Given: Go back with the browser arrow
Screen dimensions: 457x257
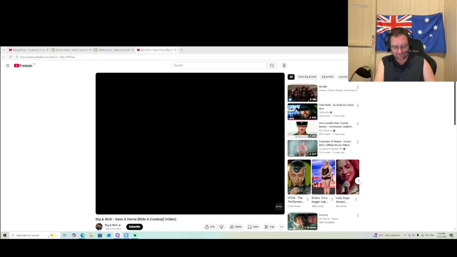Looking at the screenshot, I should pos(4,57).
